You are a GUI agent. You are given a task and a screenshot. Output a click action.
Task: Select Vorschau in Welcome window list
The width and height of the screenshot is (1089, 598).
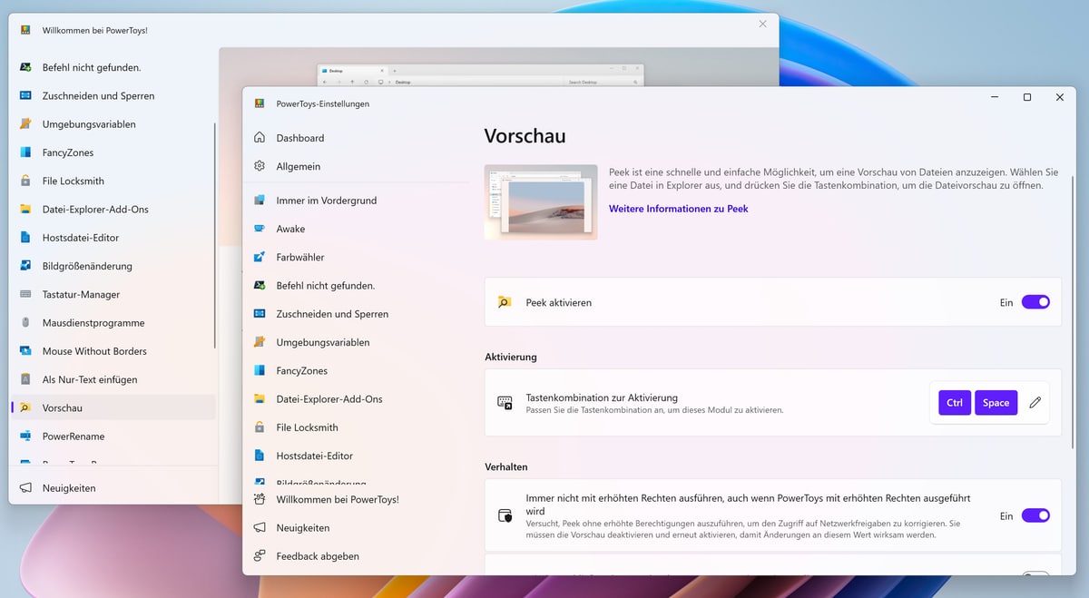(113, 407)
